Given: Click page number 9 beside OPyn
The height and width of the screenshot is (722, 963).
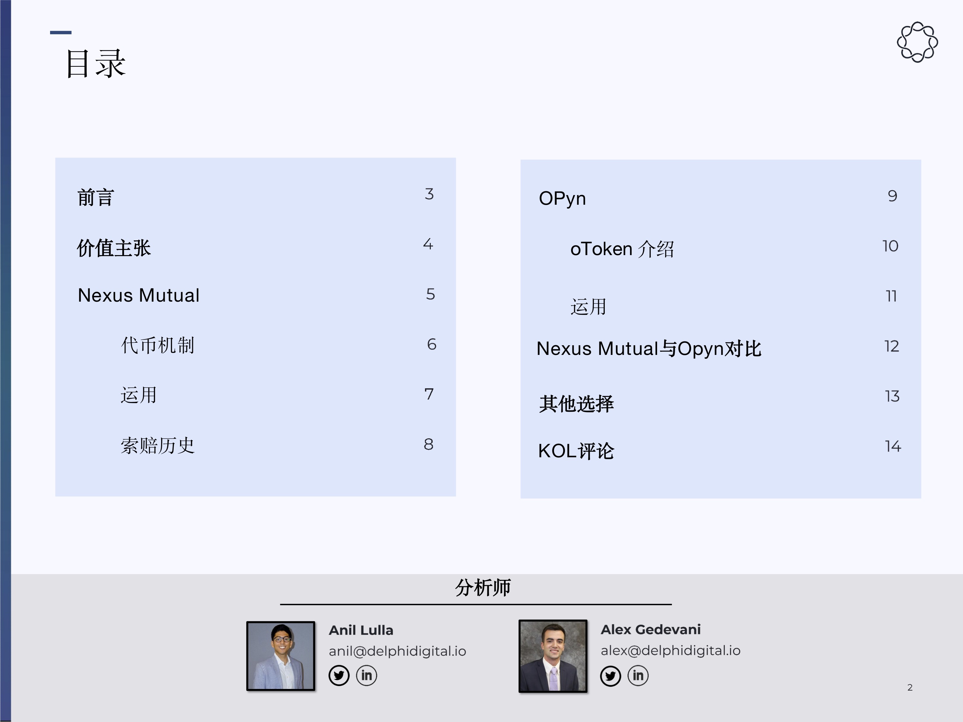Looking at the screenshot, I should click(892, 196).
